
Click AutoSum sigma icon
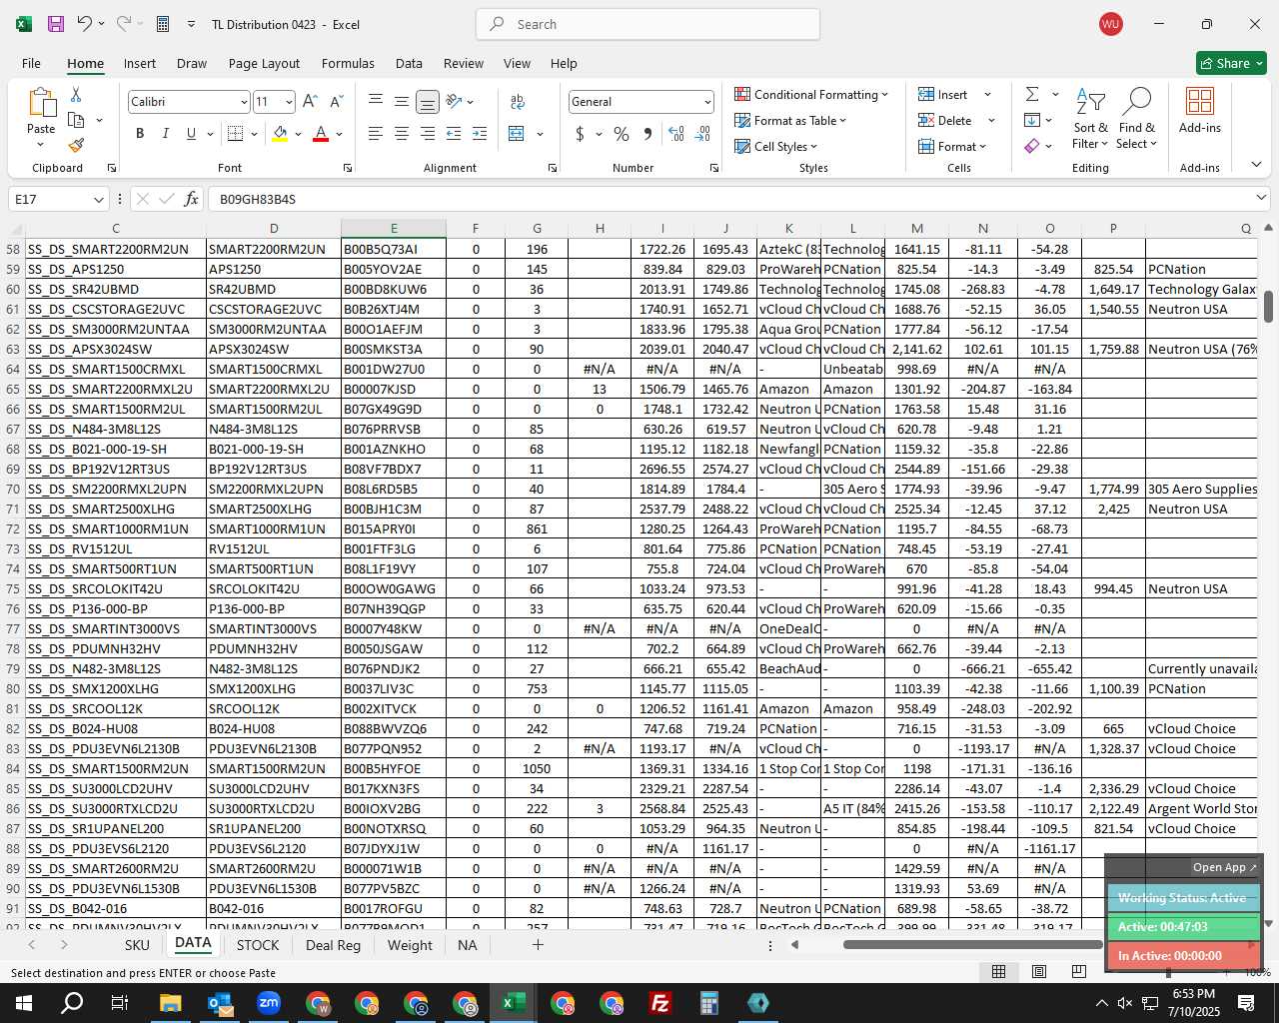(1032, 94)
